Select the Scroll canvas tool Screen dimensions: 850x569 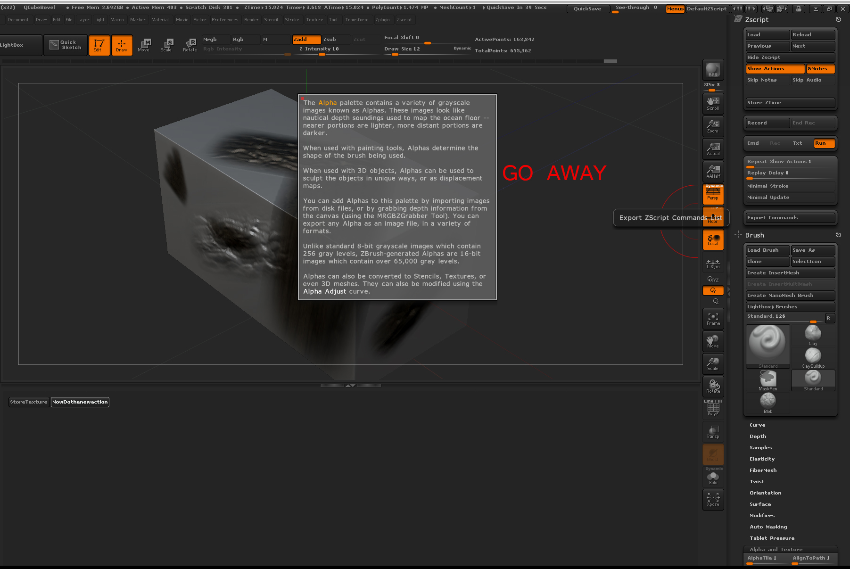pos(713,103)
